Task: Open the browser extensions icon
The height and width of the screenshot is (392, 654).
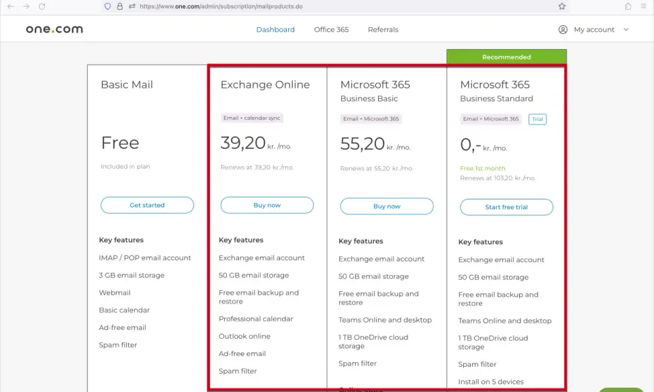Action: tap(627, 6)
